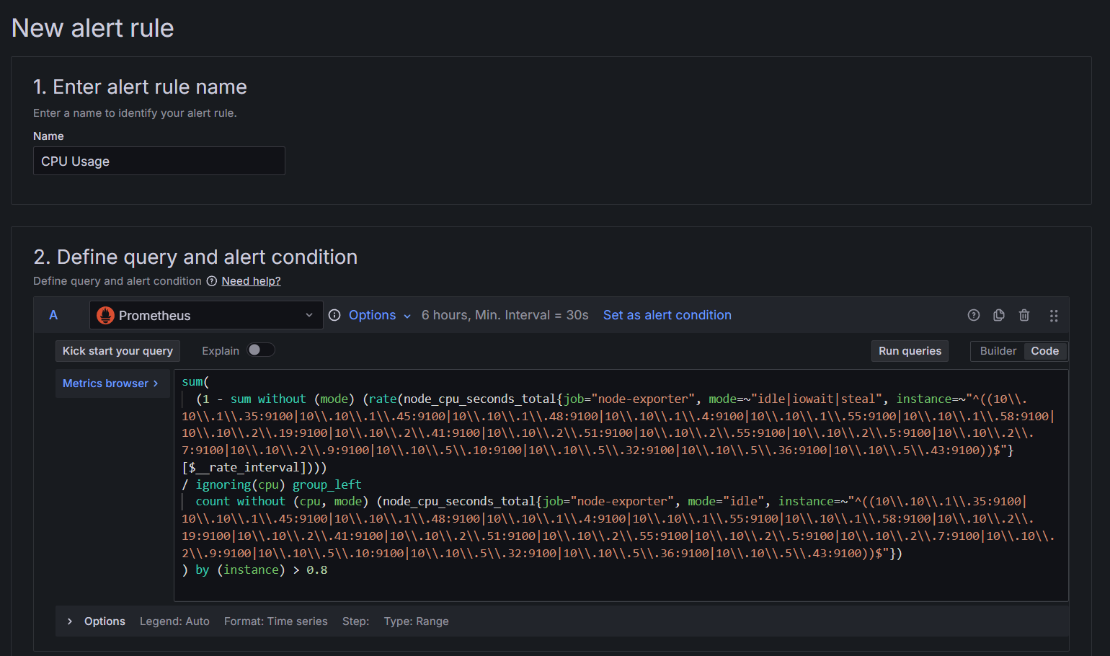The width and height of the screenshot is (1110, 656).
Task: Focus the alert rule Name input field
Action: pos(159,161)
